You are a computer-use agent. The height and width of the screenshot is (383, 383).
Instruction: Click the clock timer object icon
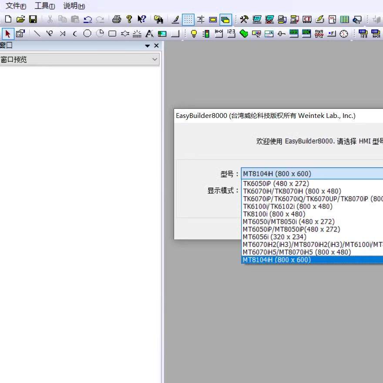point(344,34)
